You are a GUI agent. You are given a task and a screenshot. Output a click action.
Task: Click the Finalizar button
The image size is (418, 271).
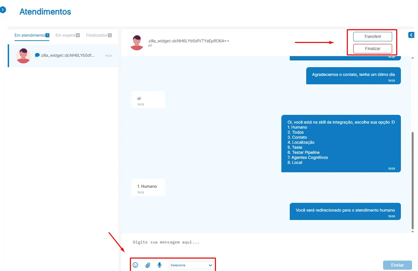tap(373, 49)
